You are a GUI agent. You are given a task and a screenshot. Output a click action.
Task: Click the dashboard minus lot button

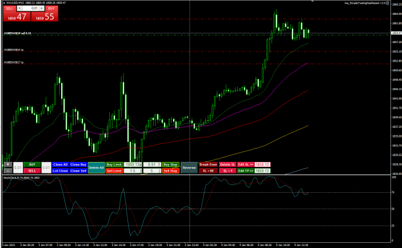[8, 171]
